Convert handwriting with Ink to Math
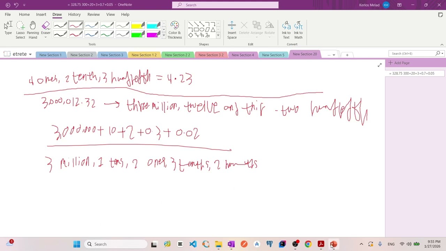The height and width of the screenshot is (251, 446). 298,30
